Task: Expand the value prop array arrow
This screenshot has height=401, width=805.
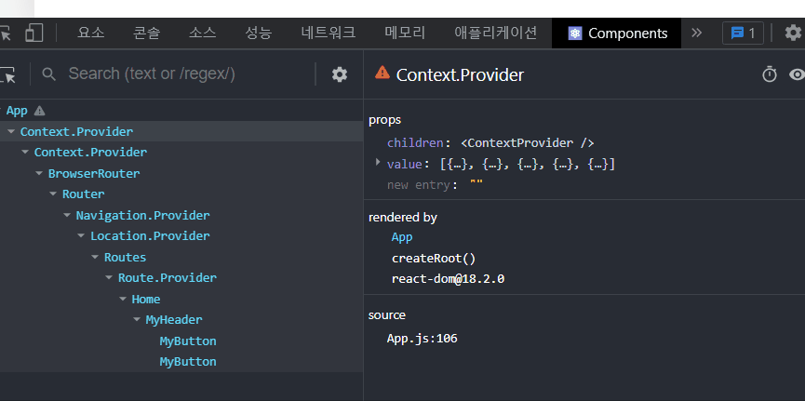Action: coord(378,163)
